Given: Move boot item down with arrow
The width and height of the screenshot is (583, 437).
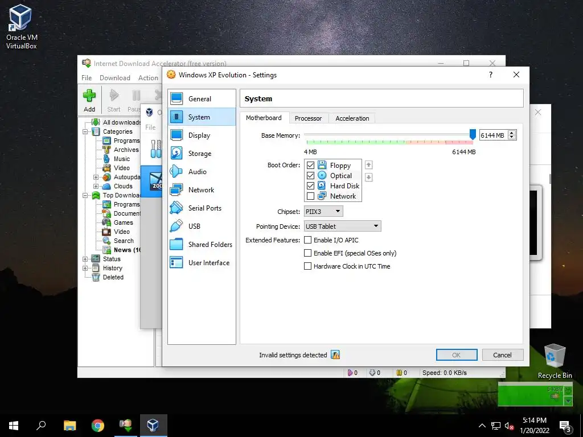Looking at the screenshot, I should 368,177.
